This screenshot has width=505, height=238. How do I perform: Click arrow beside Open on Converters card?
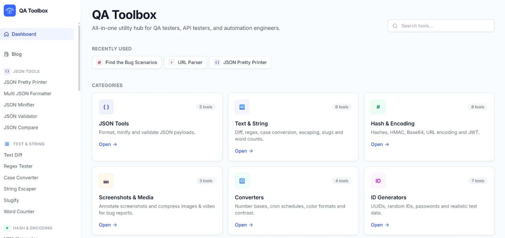[251, 225]
